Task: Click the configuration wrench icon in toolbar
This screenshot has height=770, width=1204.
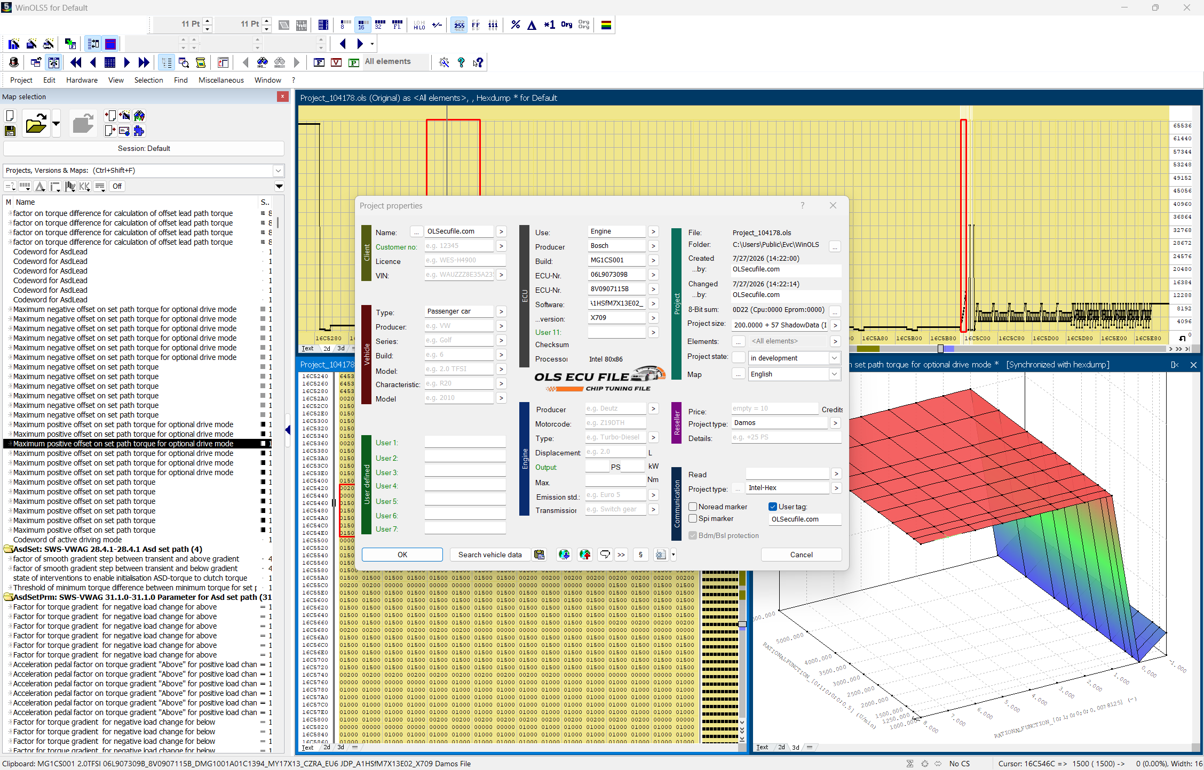Action: [444, 62]
